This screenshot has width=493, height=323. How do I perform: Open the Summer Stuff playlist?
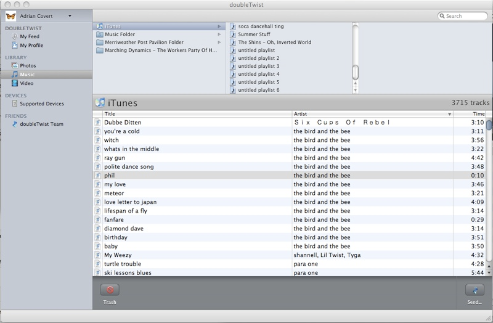(x=254, y=35)
